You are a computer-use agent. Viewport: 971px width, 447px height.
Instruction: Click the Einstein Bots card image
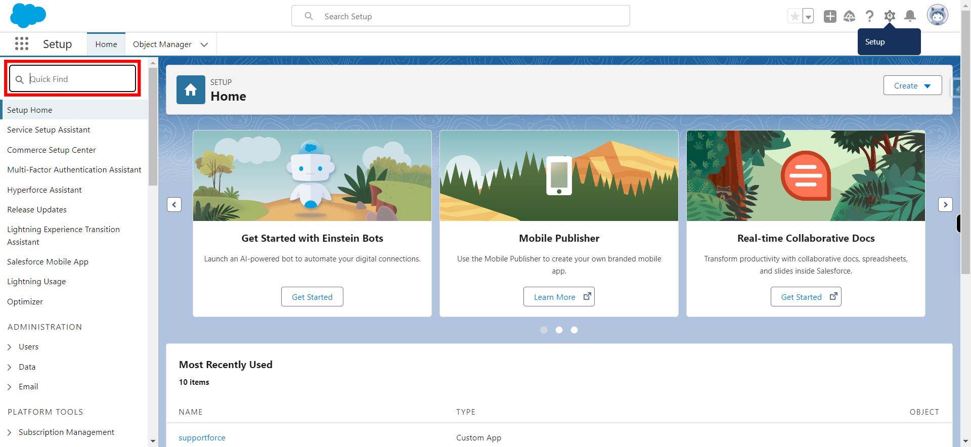pos(312,175)
